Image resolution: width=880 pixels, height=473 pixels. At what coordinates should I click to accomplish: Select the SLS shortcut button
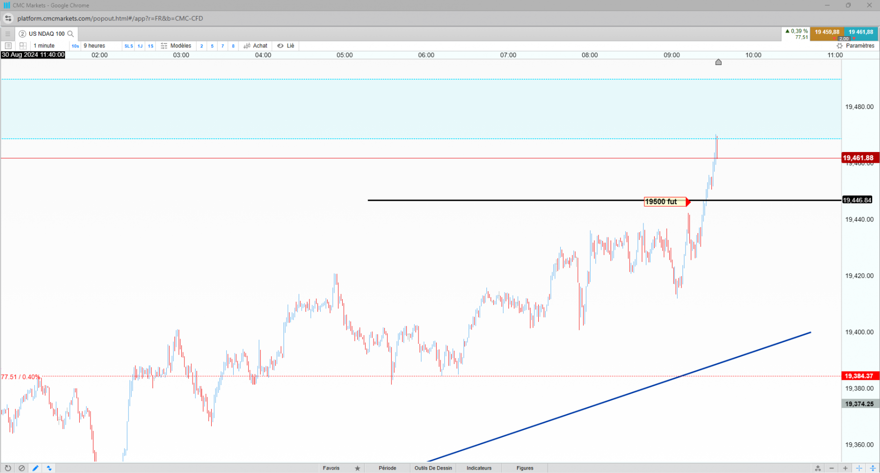129,46
